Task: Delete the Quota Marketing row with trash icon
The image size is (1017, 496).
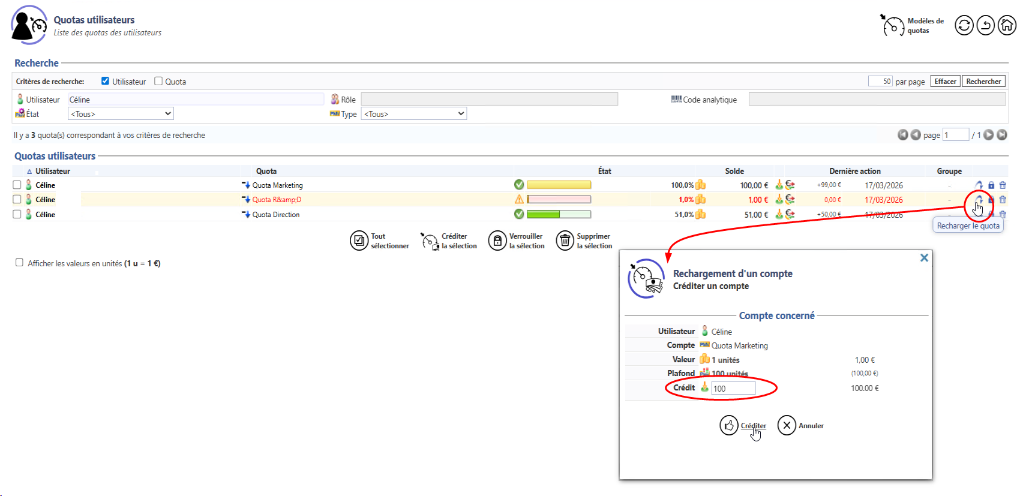Action: pyautogui.click(x=1003, y=185)
